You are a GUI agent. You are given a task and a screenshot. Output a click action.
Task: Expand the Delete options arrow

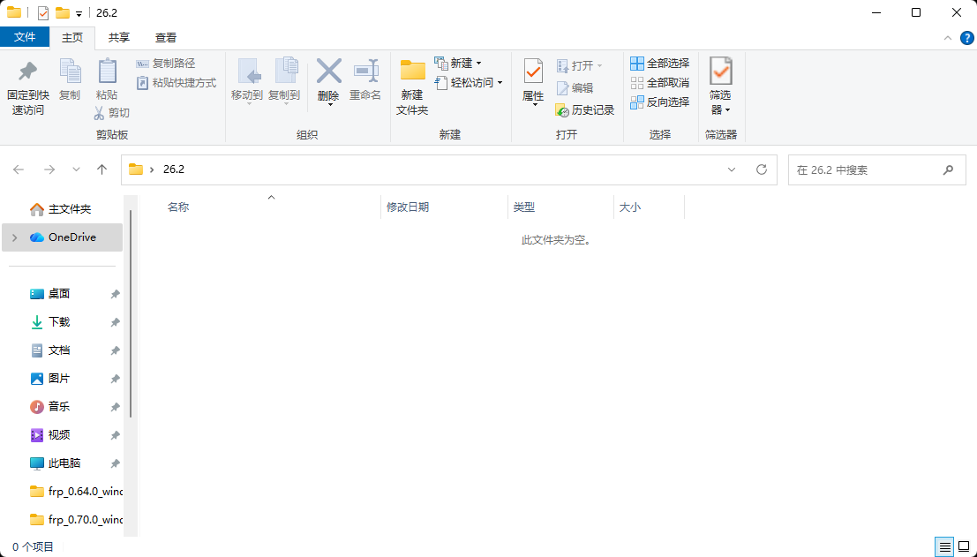[329, 105]
